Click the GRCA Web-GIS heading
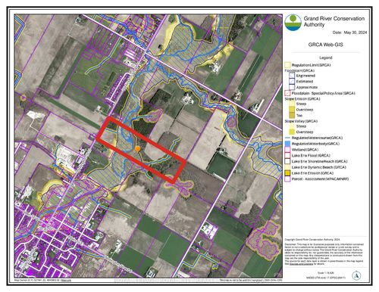The width and height of the screenshot is (379, 292). coord(325,45)
